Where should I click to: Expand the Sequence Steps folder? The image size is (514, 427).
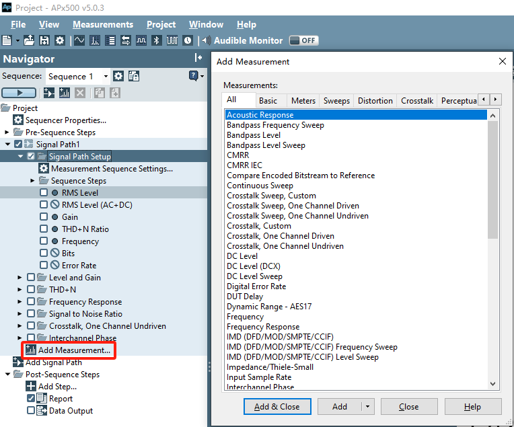pyautogui.click(x=32, y=181)
